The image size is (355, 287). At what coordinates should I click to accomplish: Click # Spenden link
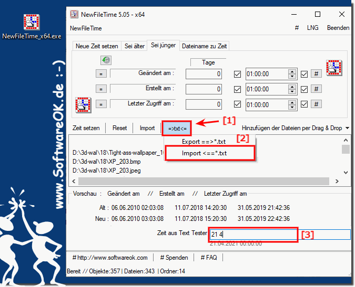click(174, 258)
